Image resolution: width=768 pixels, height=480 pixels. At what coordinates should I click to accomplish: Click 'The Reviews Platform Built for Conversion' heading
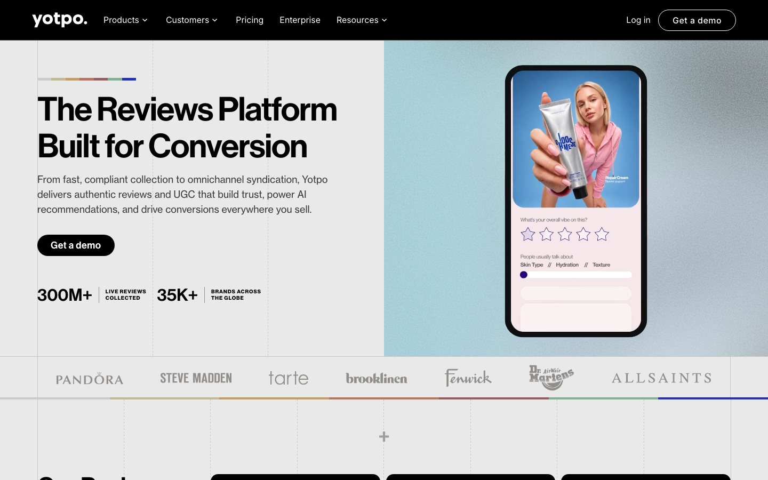(187, 127)
